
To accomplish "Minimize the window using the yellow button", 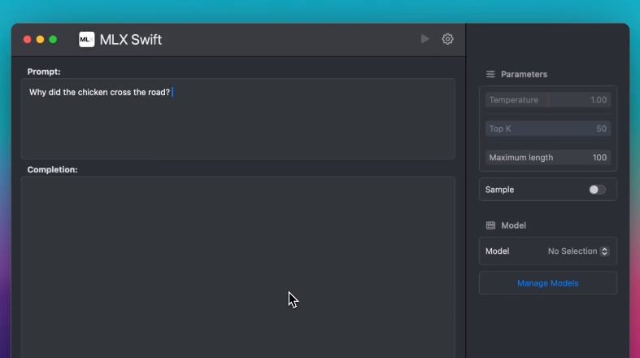I will [41, 39].
